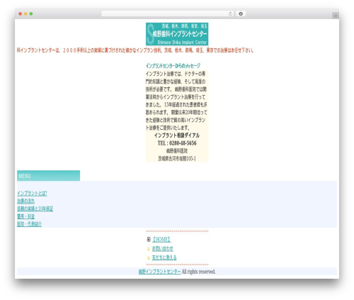This screenshot has height=300, width=354.
Task: Go to the 【HOME】 link
Action: [x=161, y=240]
